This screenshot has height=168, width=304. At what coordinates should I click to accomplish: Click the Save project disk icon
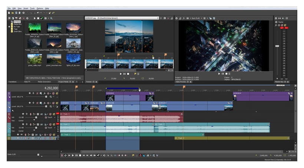(x=16, y=13)
